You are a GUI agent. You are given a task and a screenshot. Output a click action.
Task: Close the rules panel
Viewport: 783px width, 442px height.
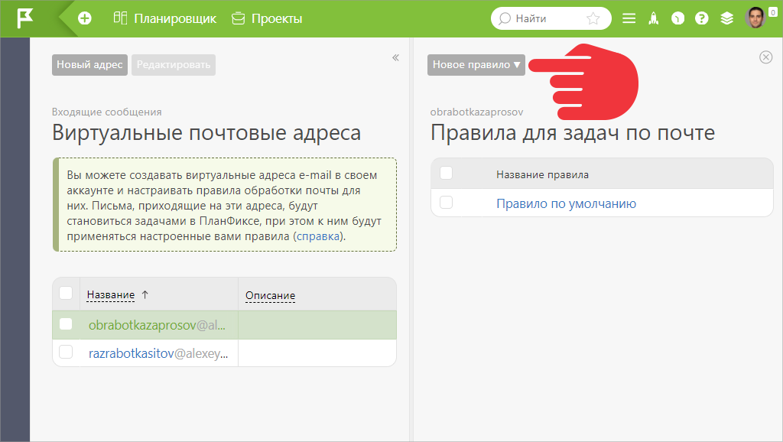(765, 57)
